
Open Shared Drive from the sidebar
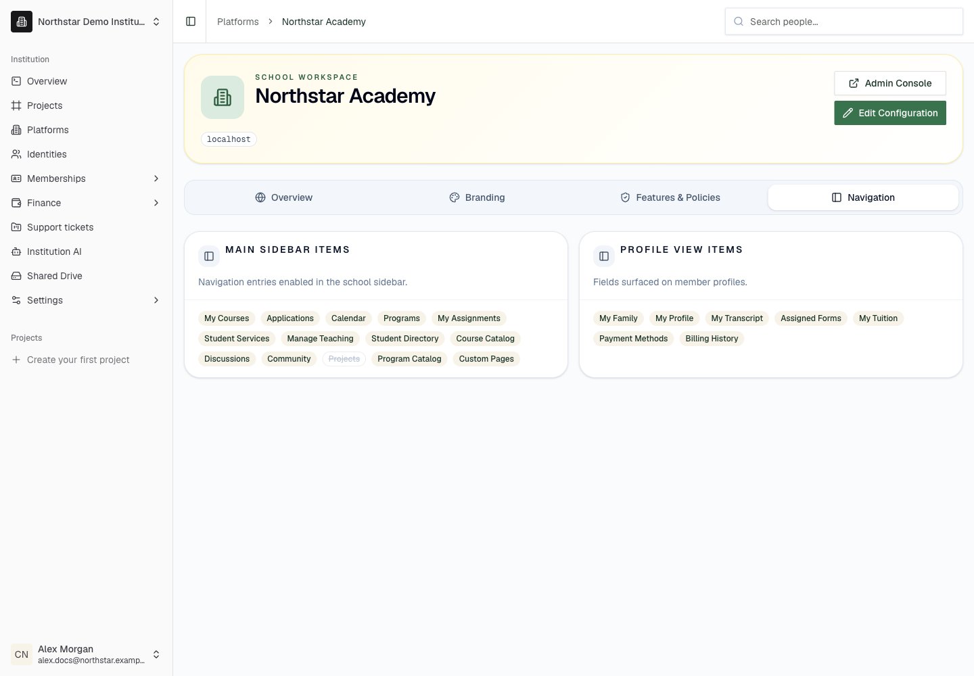(x=87, y=276)
